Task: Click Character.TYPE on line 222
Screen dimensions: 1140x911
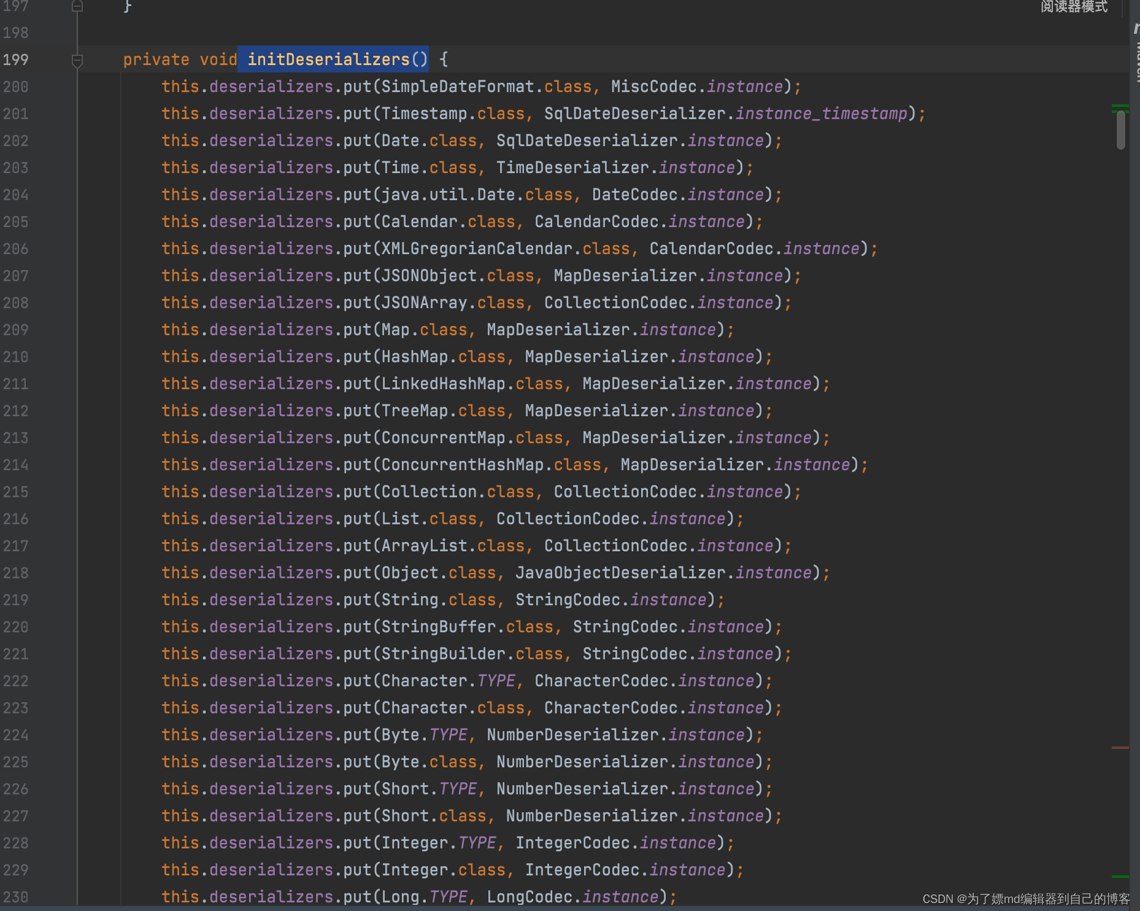Action: tap(448, 681)
